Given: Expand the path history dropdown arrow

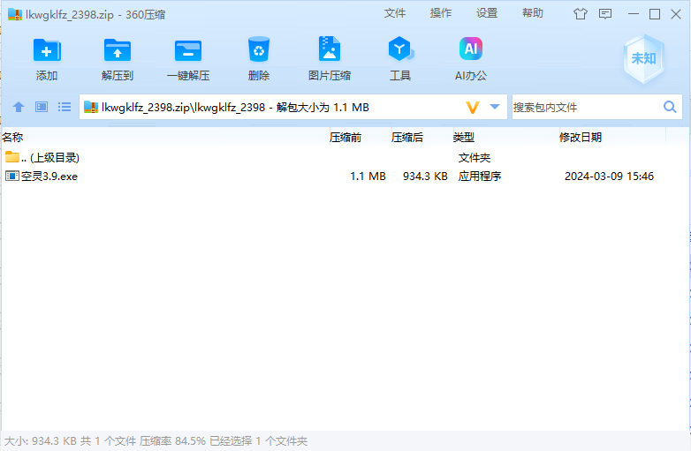Looking at the screenshot, I should [495, 107].
